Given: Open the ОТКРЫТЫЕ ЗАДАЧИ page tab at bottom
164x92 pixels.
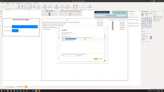Looking at the screenshot, I should click(x=10, y=87).
